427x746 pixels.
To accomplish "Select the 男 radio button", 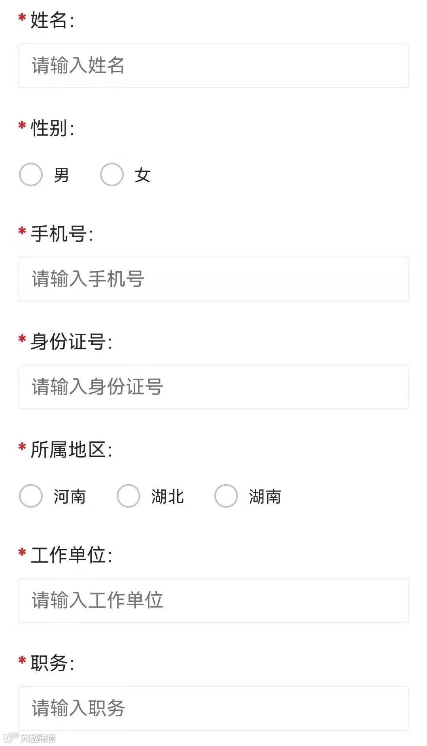I will pos(31,174).
